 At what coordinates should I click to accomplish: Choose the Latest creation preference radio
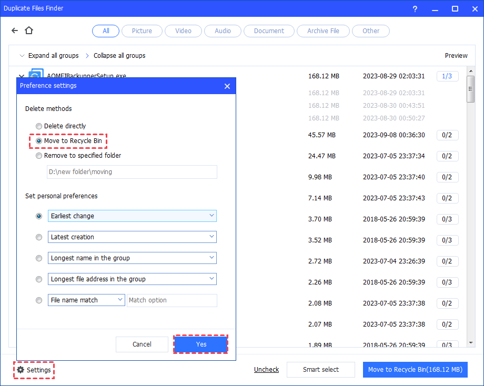point(39,237)
